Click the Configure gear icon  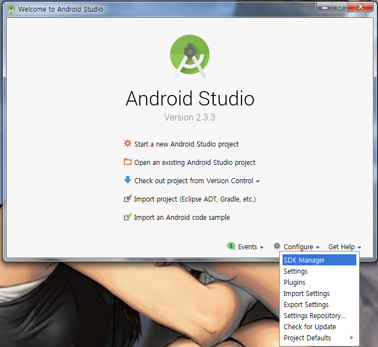[277, 246]
